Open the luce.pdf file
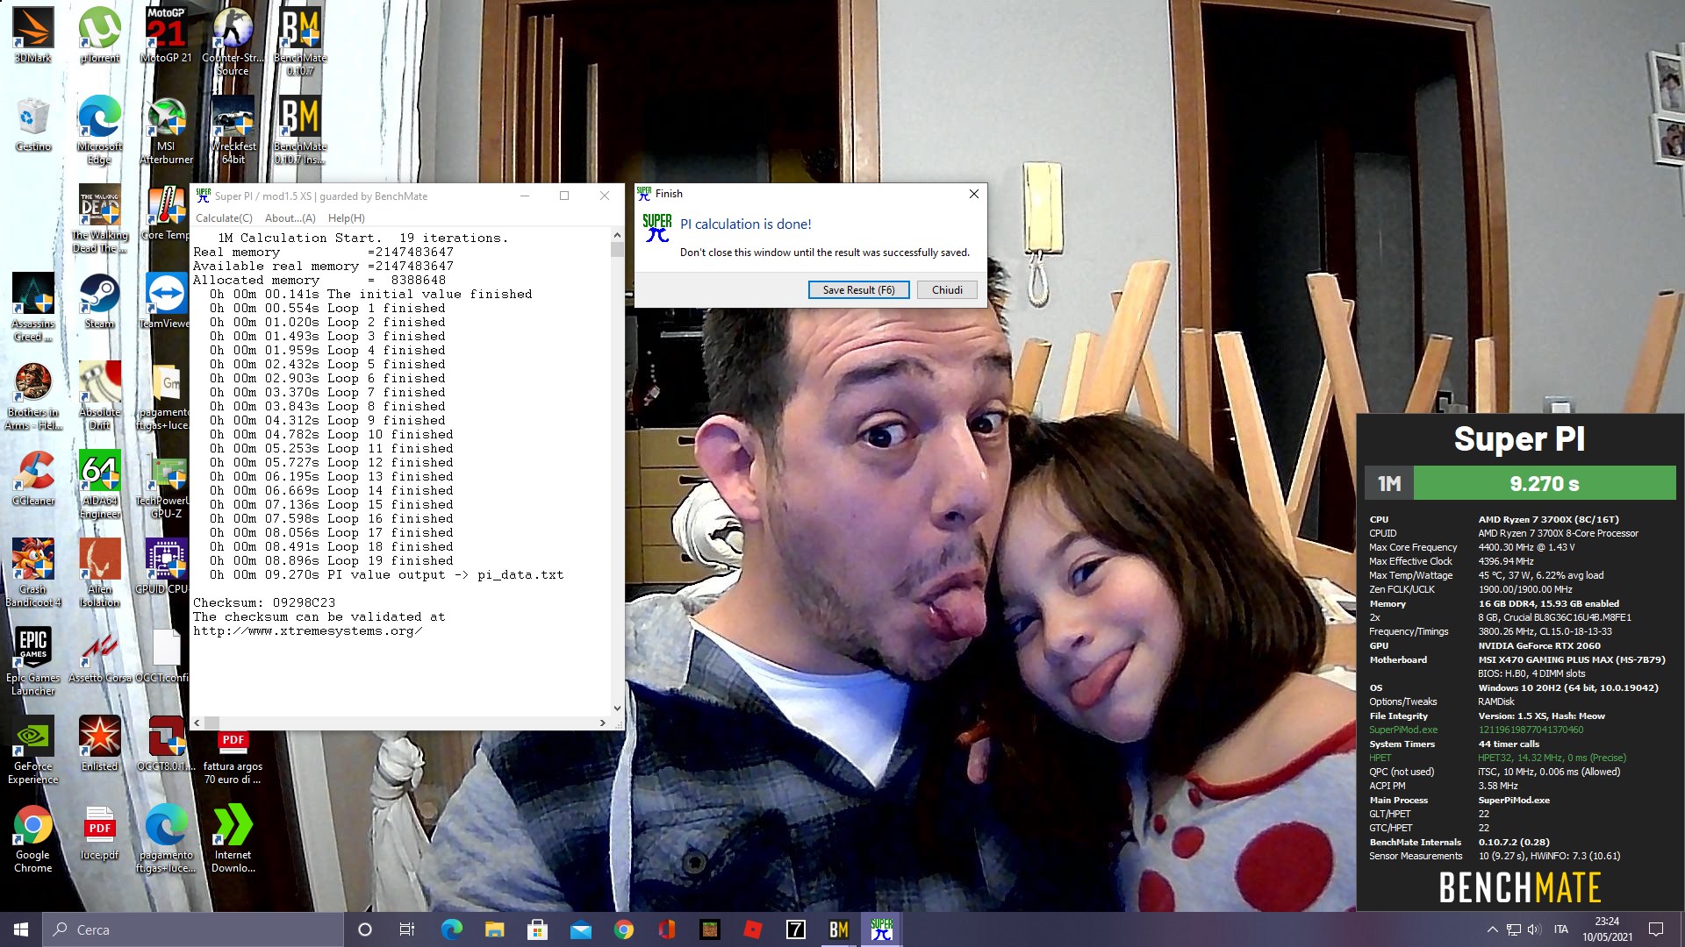The image size is (1685, 947). tap(100, 832)
